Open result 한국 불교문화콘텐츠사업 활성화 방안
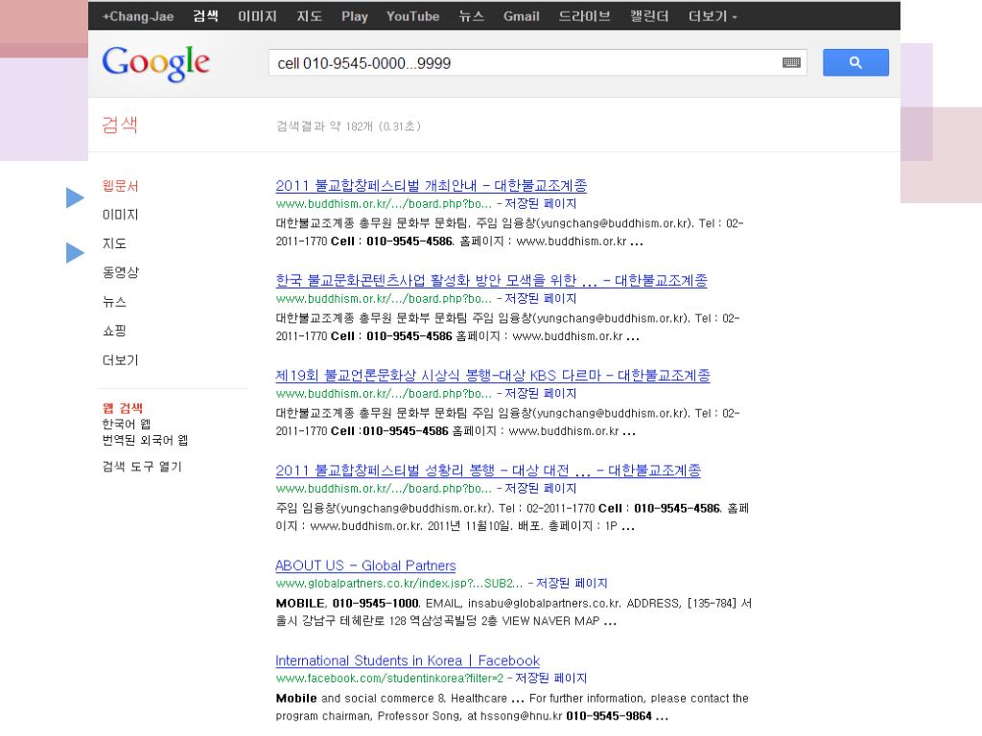This screenshot has width=982, height=736. [x=491, y=280]
